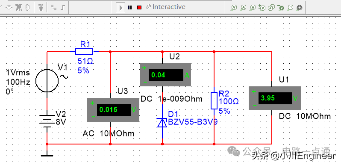The width and height of the screenshot is (341, 165).
Task: Select the differential voltage probe
Action: (262, 7)
